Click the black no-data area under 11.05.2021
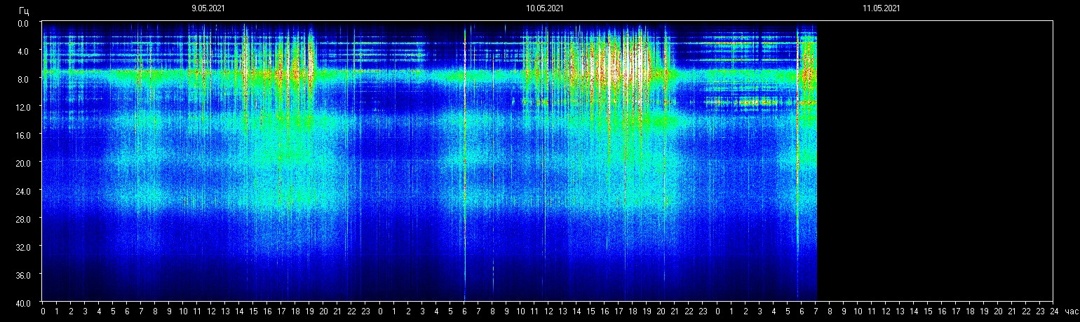The height and width of the screenshot is (322, 1080). pyautogui.click(x=933, y=161)
